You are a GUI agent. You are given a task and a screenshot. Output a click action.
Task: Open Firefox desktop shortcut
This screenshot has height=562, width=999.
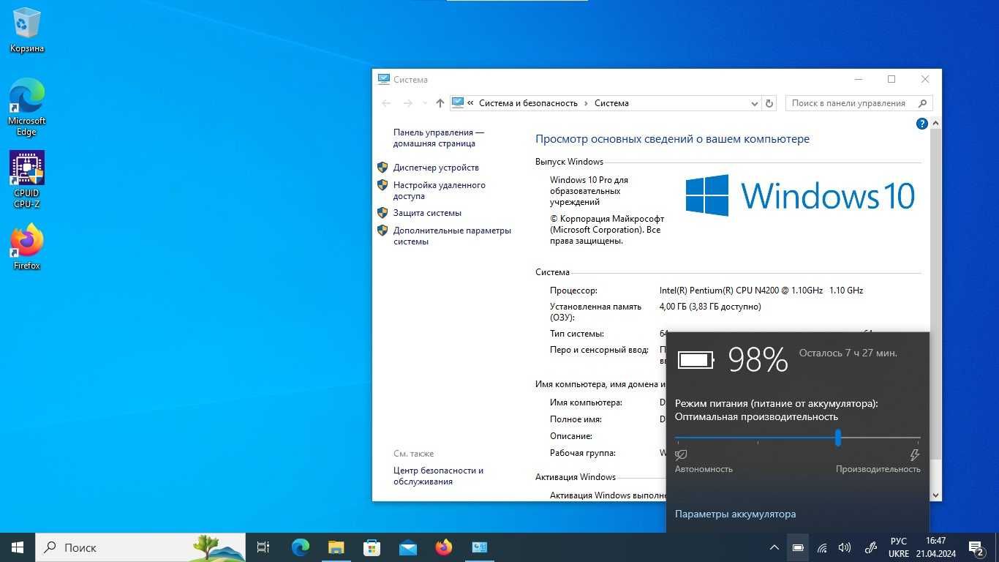click(27, 247)
